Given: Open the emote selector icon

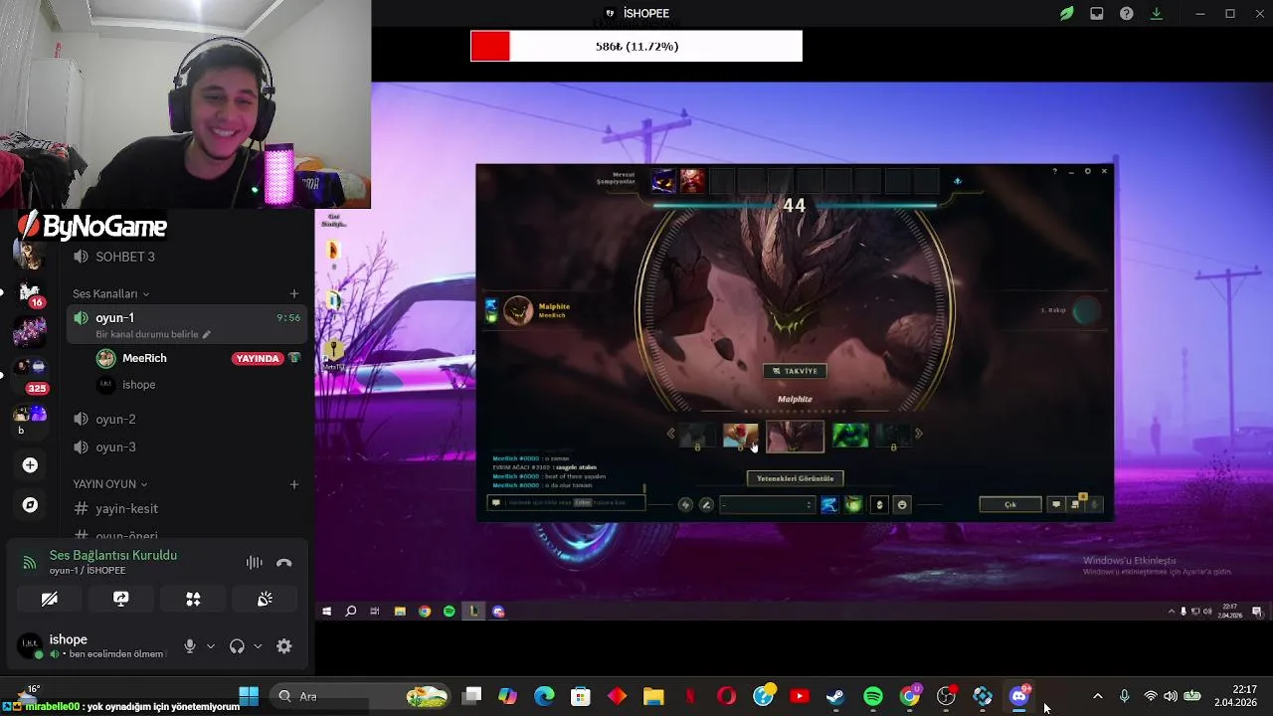Looking at the screenshot, I should 902,505.
